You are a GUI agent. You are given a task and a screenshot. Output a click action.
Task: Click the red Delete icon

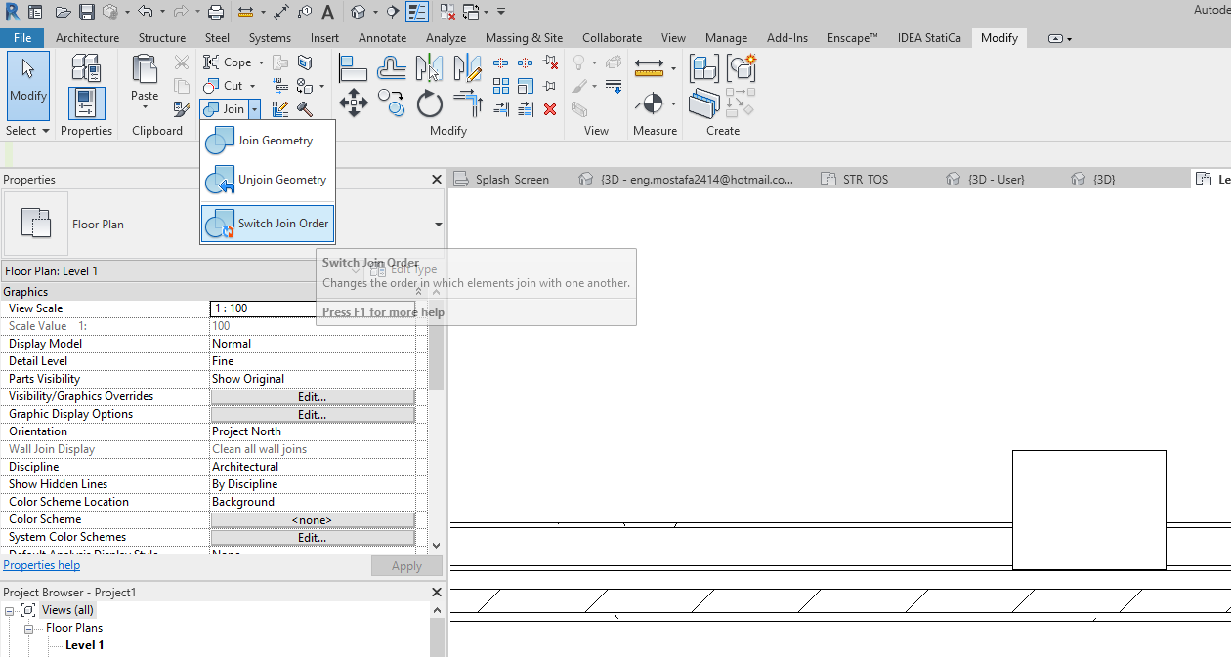pos(550,109)
